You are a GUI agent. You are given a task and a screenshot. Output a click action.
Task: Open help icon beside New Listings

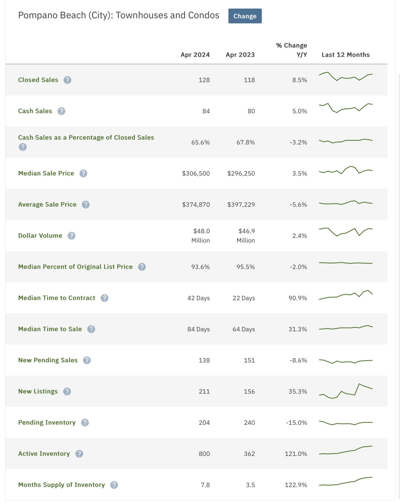coord(67,392)
